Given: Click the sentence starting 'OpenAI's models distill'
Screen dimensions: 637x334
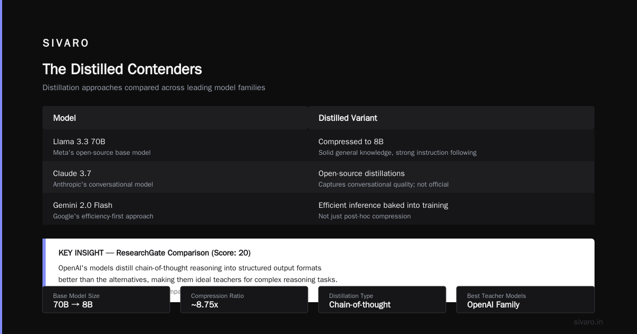Looking at the screenshot, I should [x=190, y=268].
